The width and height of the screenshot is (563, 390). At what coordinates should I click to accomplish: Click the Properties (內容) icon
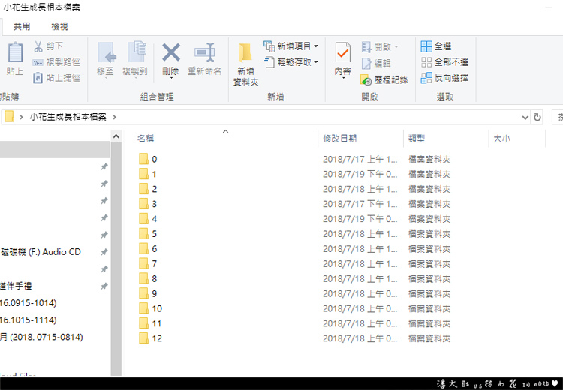point(342,54)
